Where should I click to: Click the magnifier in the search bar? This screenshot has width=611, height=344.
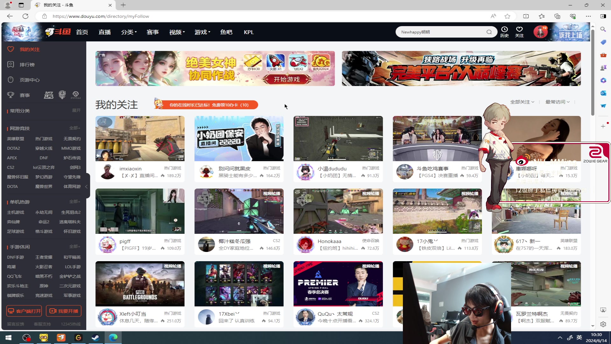489,32
